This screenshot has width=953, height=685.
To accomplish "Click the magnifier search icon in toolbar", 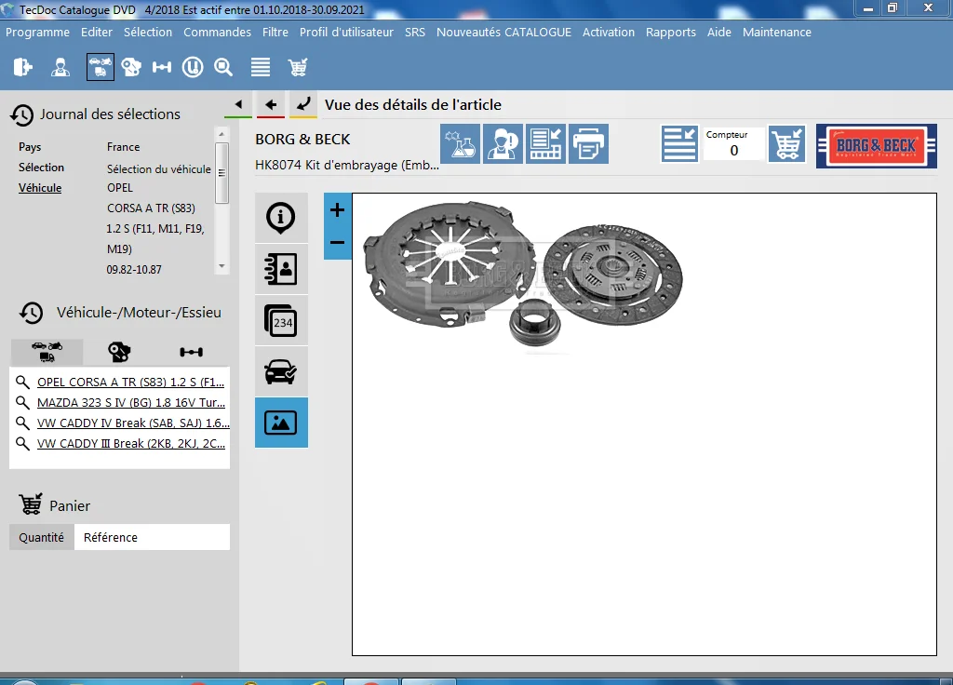I will click(223, 67).
